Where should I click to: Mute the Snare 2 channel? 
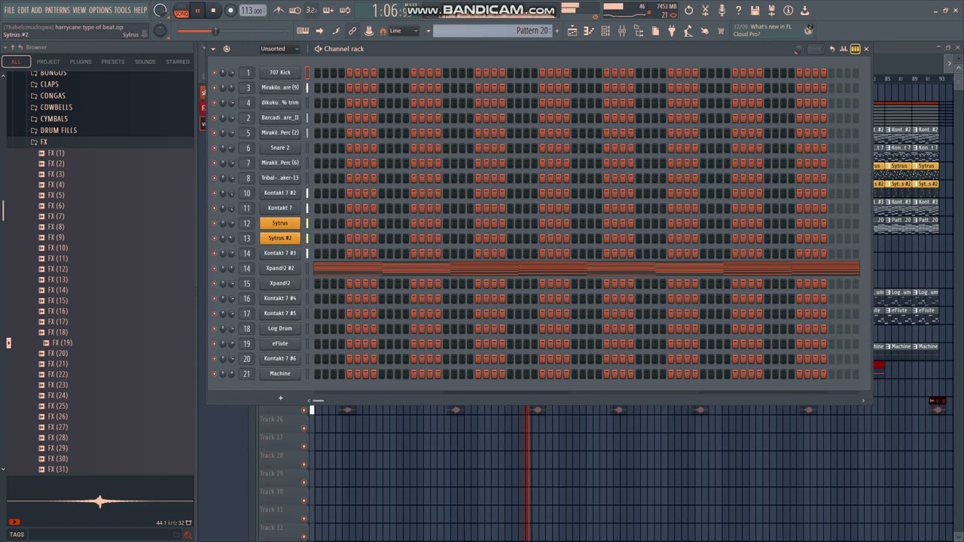214,148
